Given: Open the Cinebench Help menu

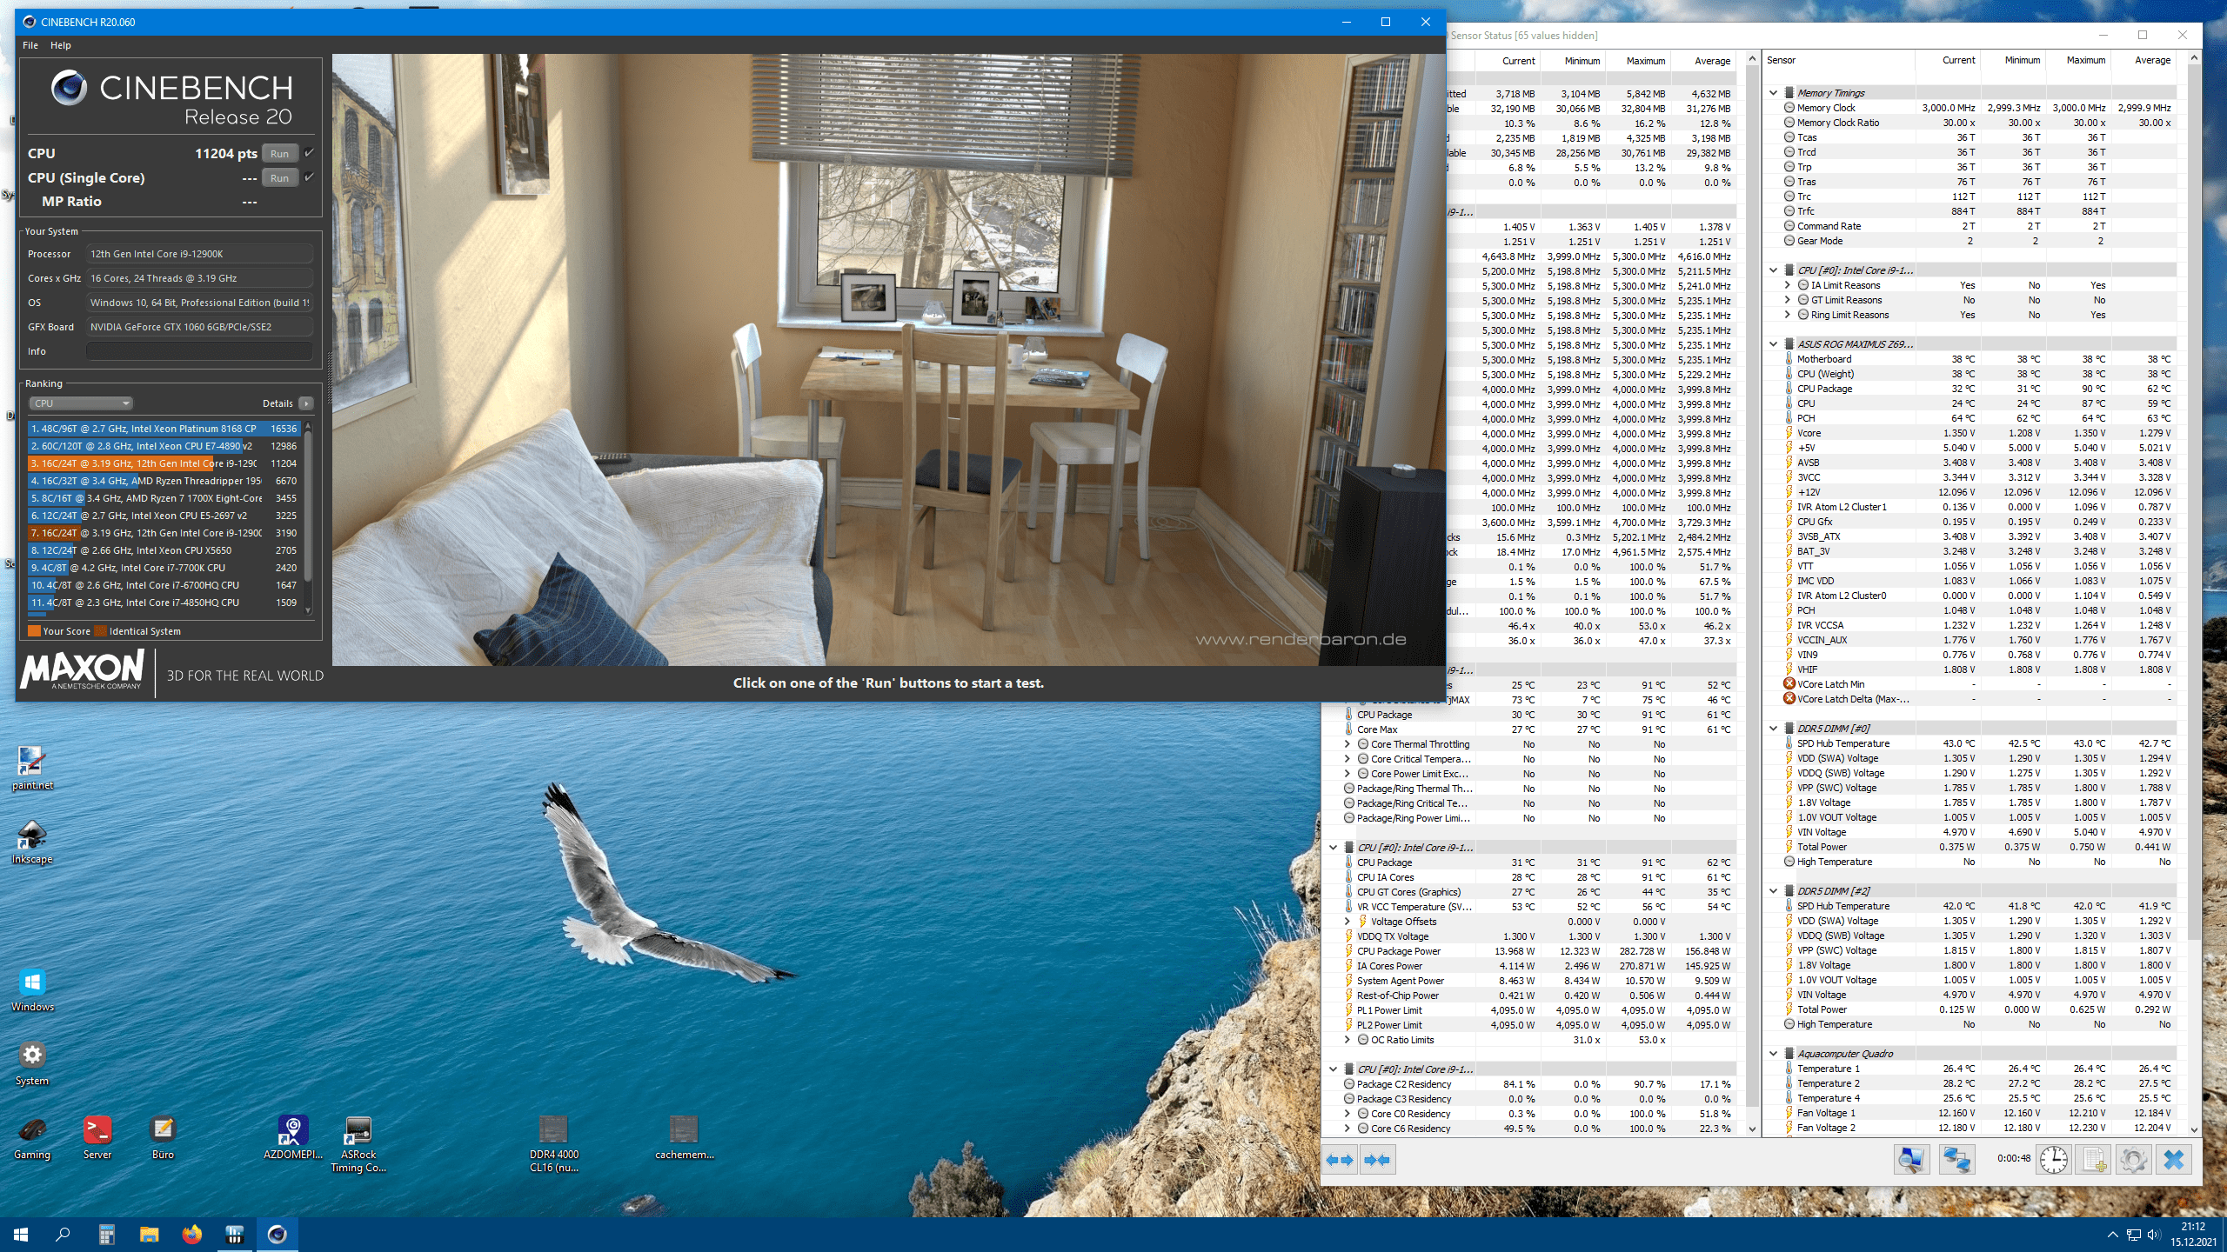Looking at the screenshot, I should (60, 45).
